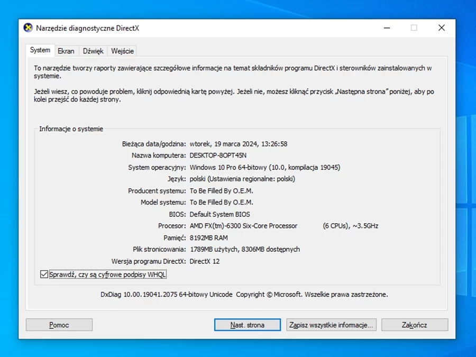Click the 'Plik stronicowania:' label
This screenshot has height=357, width=476.
(159, 249)
